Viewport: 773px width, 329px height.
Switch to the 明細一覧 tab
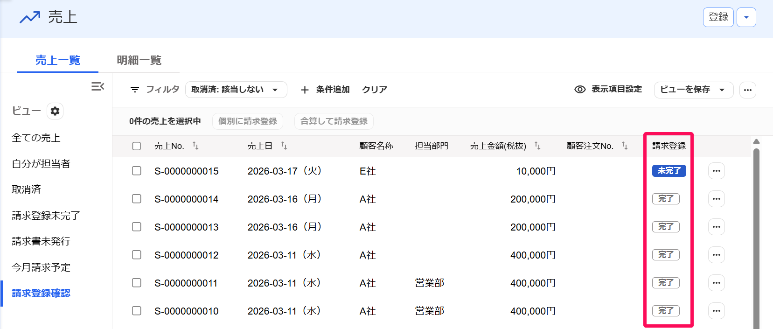(x=139, y=60)
